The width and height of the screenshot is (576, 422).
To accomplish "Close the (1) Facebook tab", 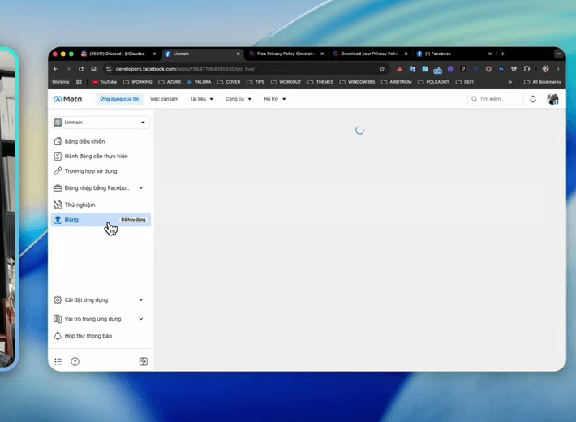I will tap(490, 54).
